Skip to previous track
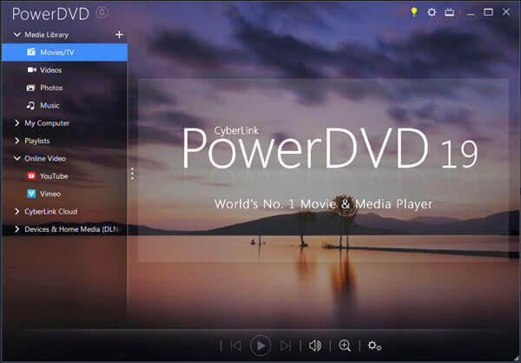521x363 pixels. click(236, 346)
